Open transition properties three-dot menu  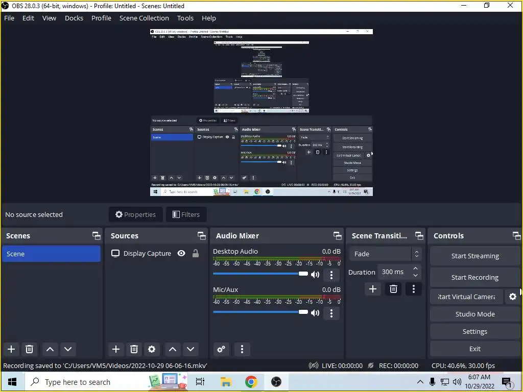coord(414,289)
